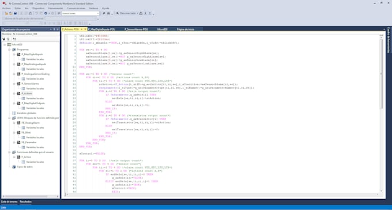Collapse the P_MapDigitalInputs node

(14, 55)
